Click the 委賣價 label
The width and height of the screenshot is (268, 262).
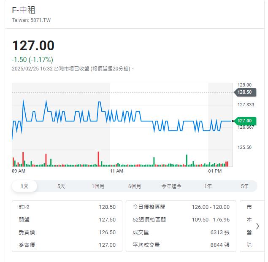(x=27, y=245)
